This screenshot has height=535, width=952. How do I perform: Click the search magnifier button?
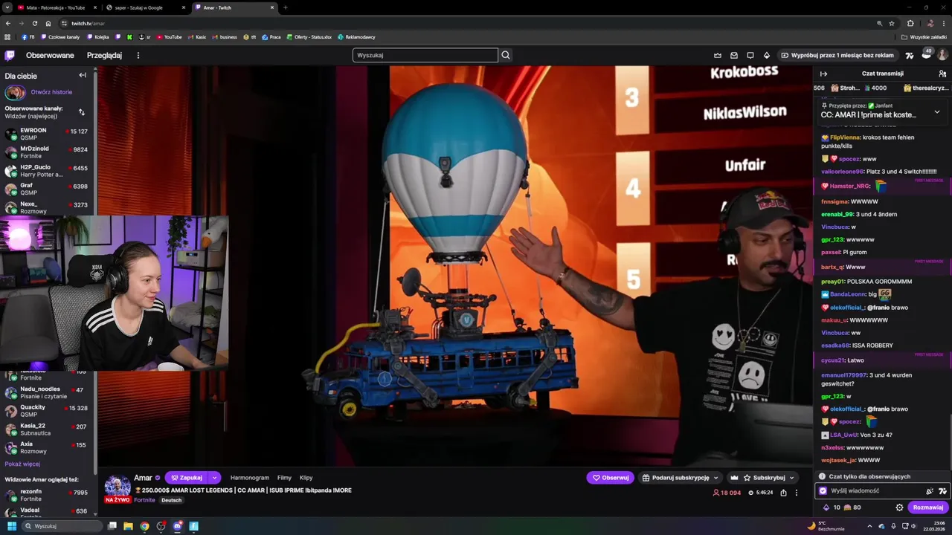point(506,55)
